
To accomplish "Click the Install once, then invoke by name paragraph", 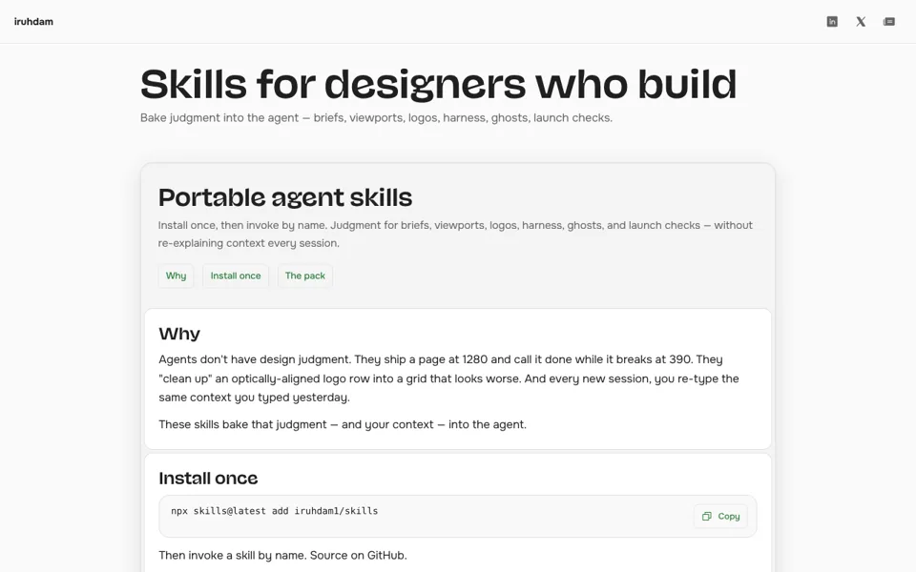I will click(455, 235).
